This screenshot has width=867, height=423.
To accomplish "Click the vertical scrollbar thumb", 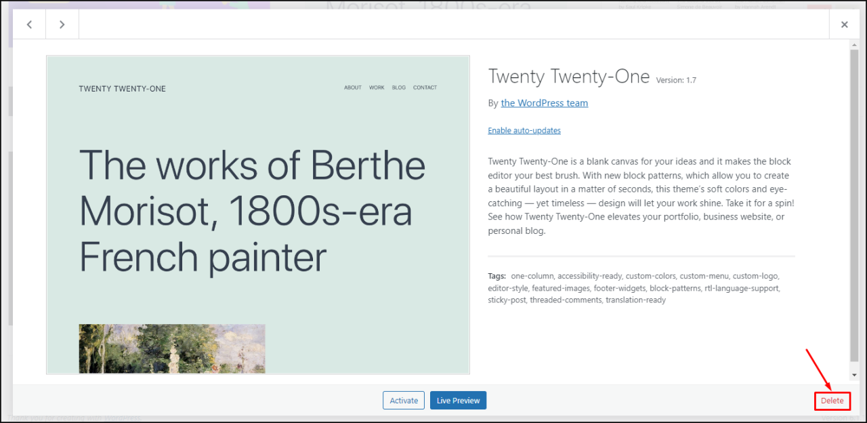I will 854,203.
